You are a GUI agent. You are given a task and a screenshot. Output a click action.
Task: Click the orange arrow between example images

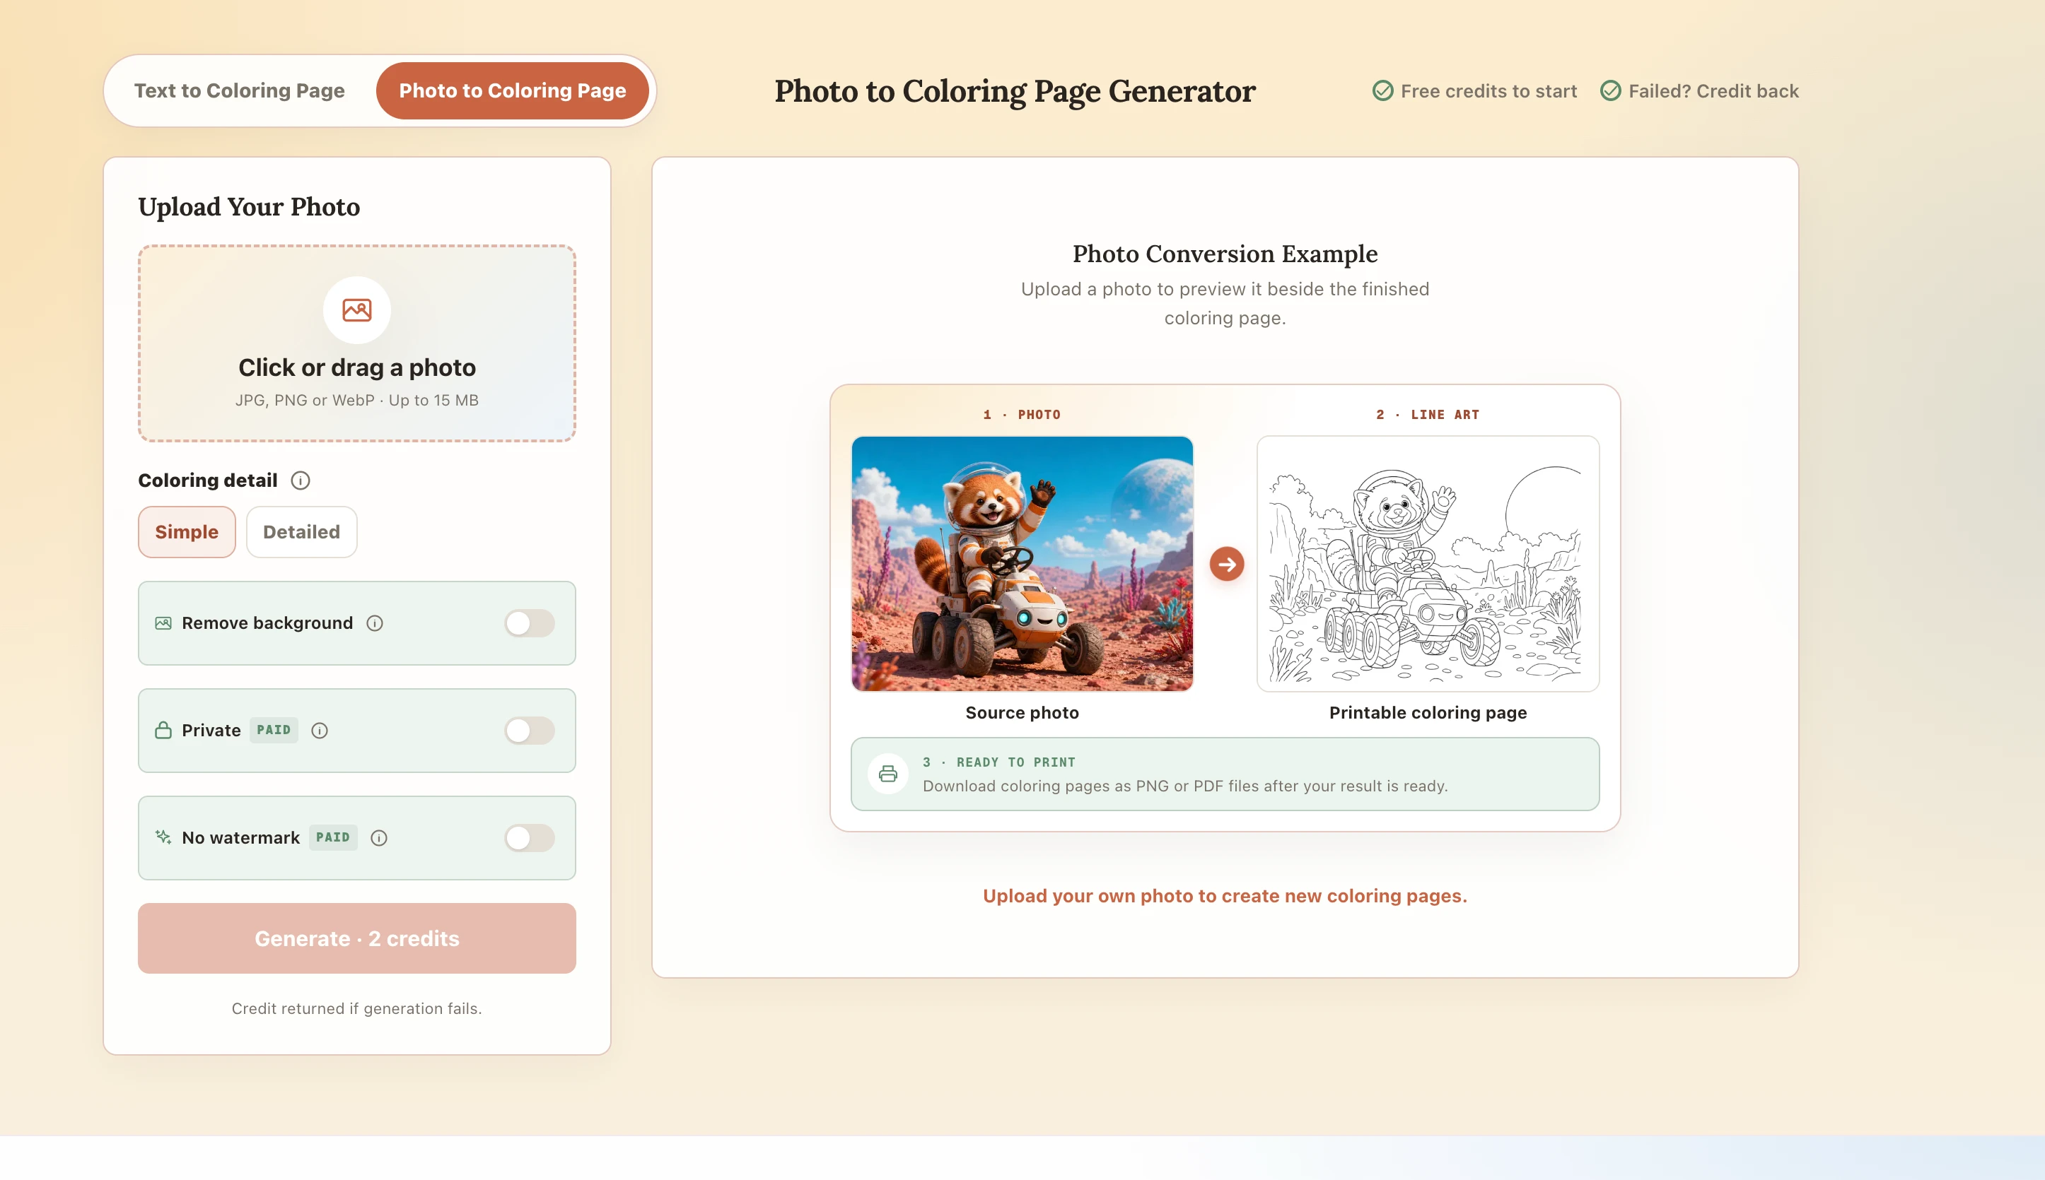[1227, 564]
